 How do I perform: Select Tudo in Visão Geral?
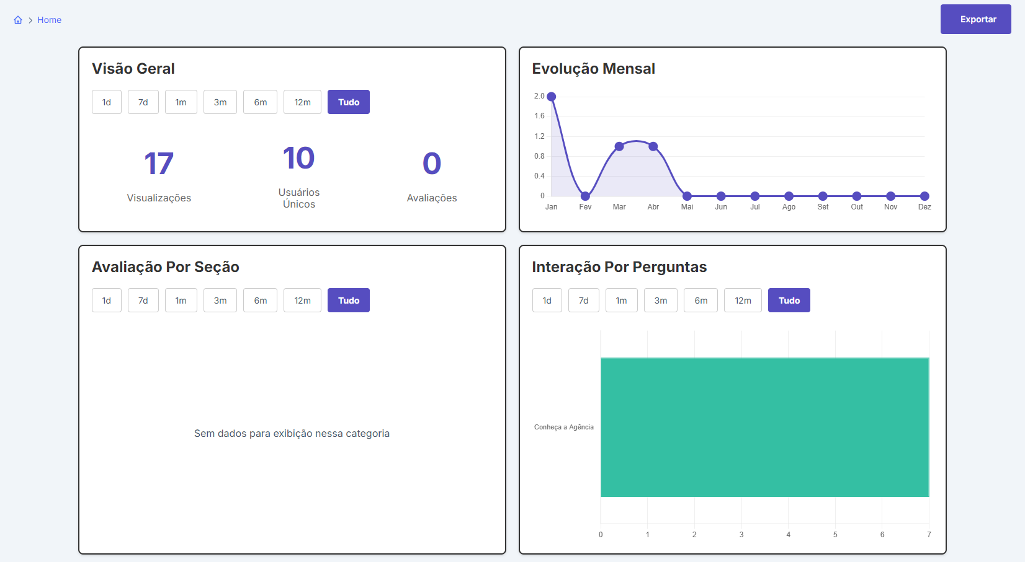tap(349, 102)
